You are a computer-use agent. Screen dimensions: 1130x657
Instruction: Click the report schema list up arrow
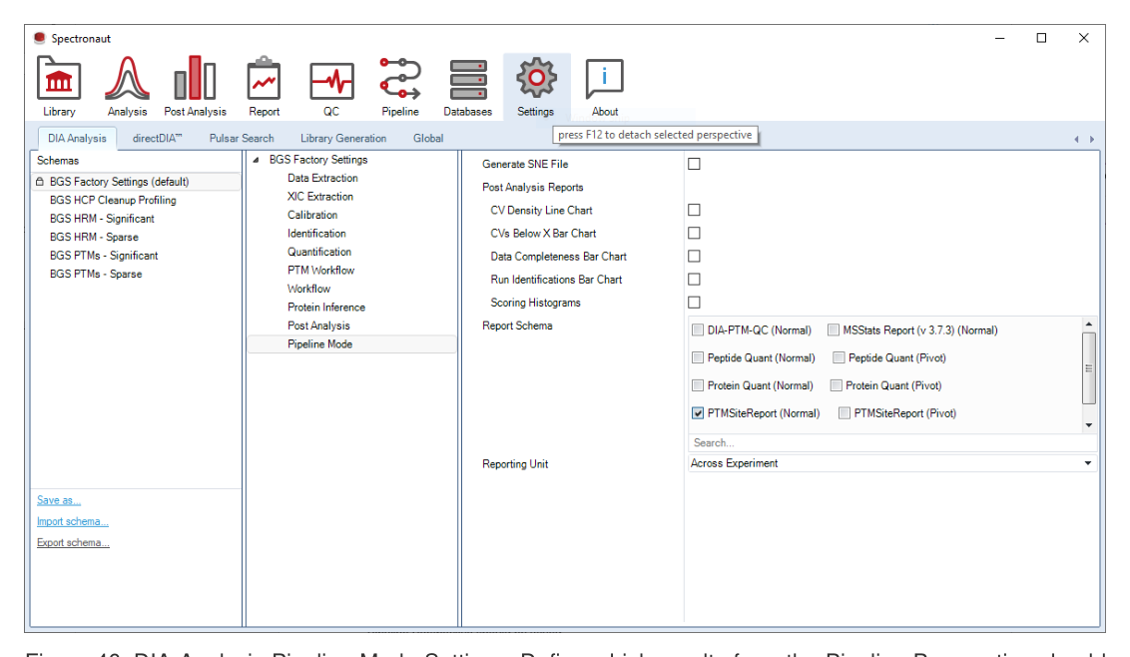pyautogui.click(x=1089, y=324)
